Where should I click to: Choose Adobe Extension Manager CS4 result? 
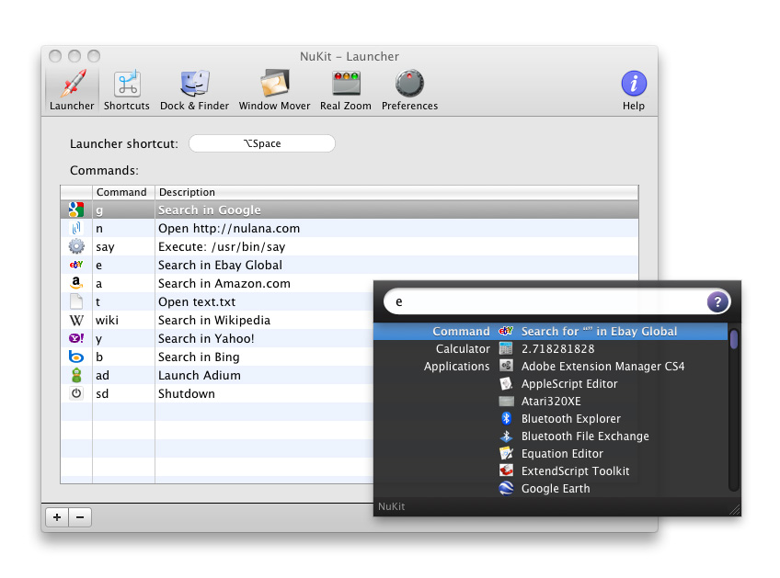click(551, 367)
